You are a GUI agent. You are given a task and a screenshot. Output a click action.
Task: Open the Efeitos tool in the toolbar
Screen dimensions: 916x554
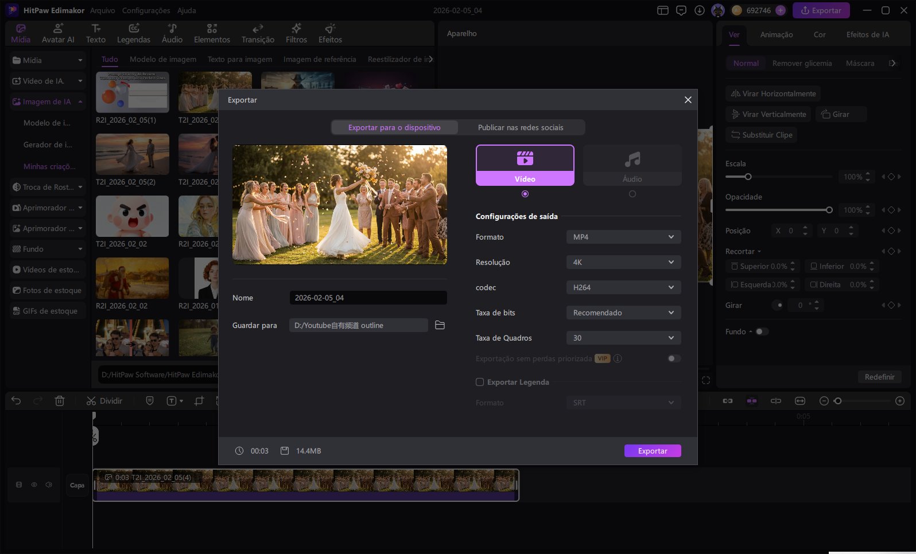coord(330,34)
